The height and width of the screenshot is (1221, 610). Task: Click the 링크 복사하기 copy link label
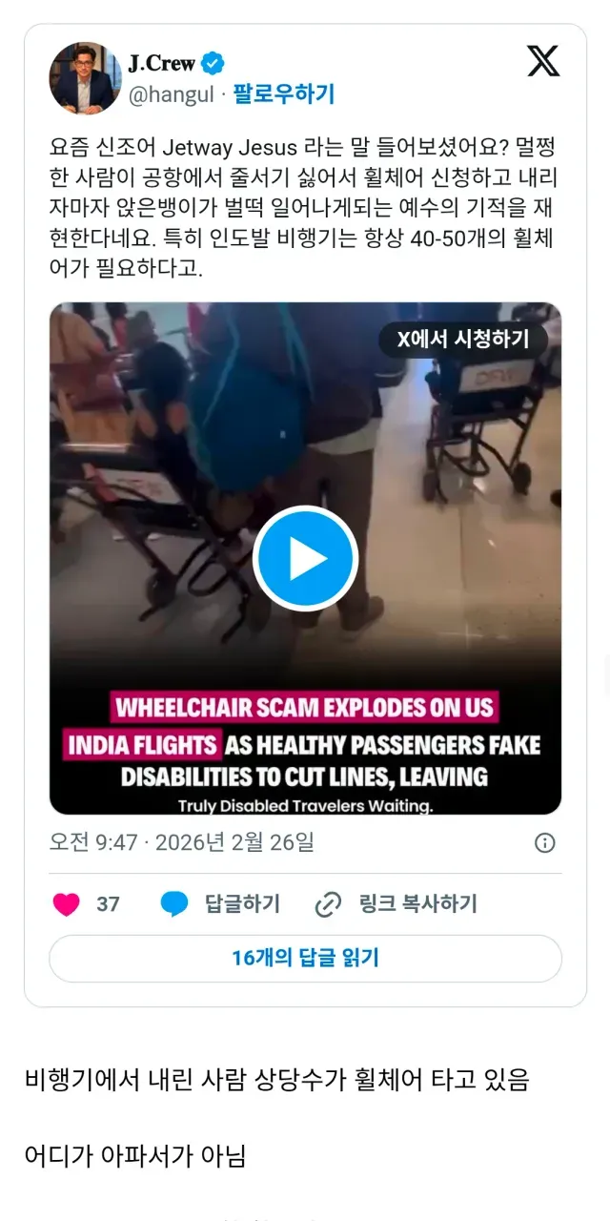417,903
